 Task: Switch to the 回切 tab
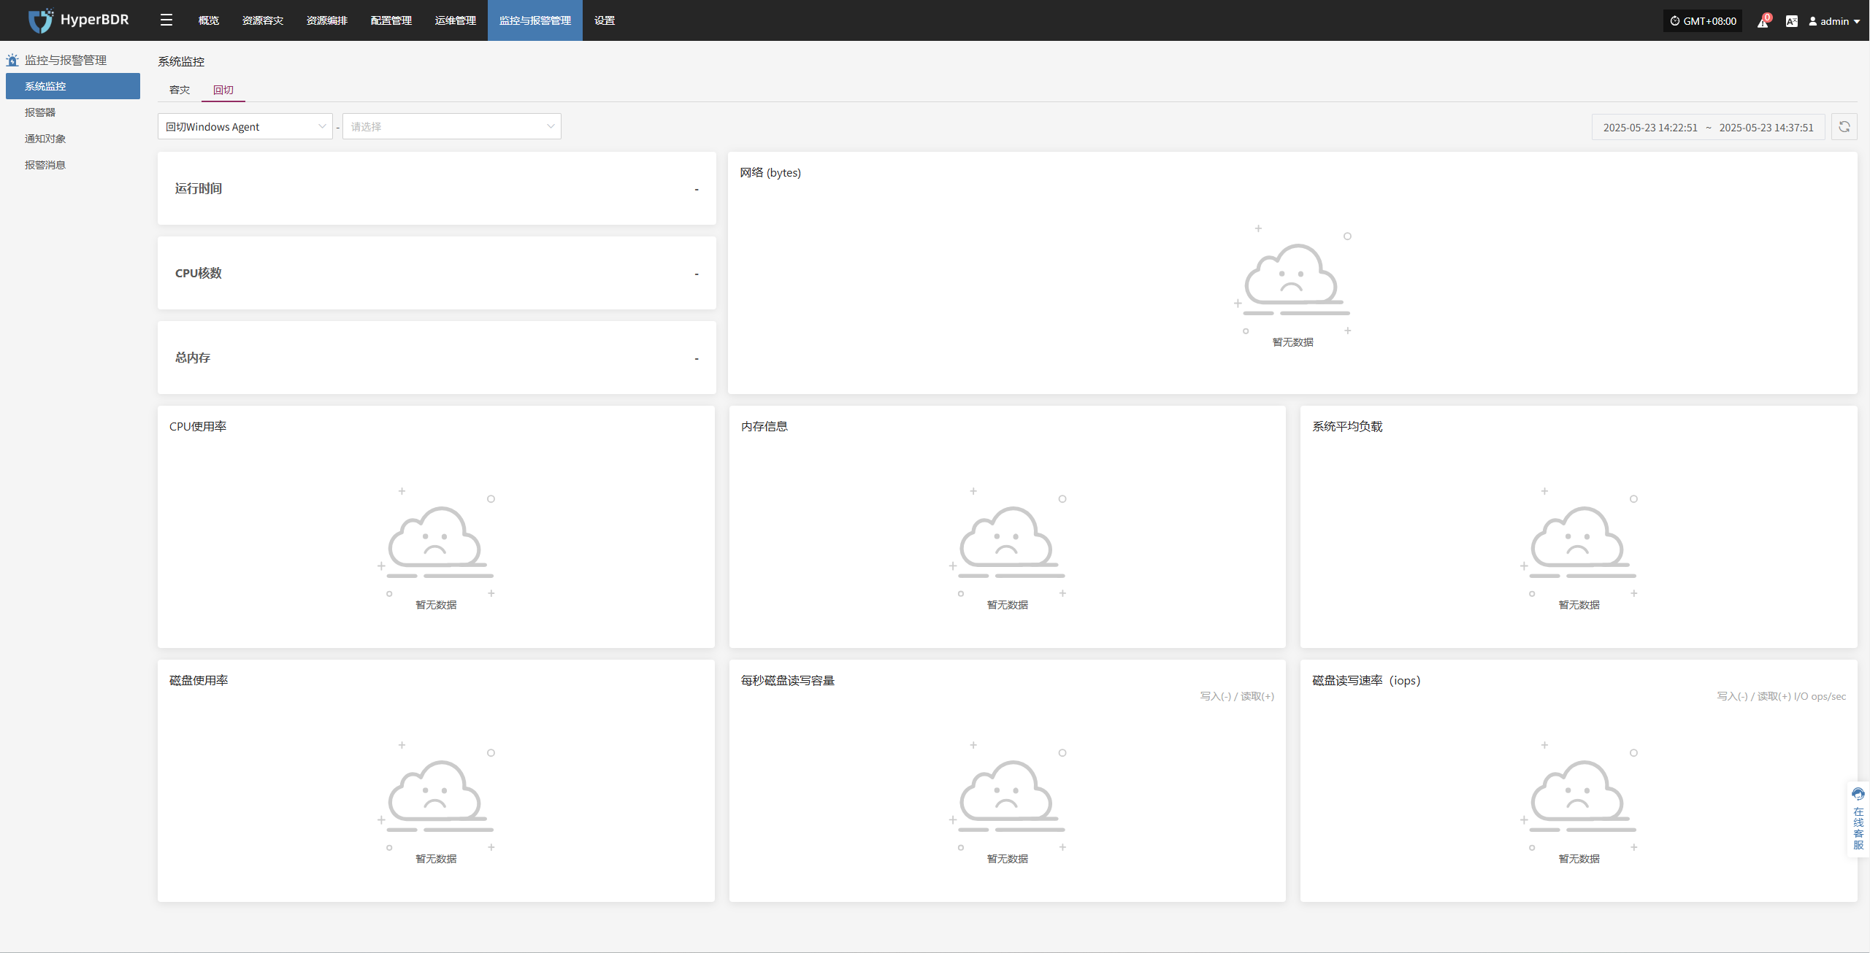[x=223, y=90]
